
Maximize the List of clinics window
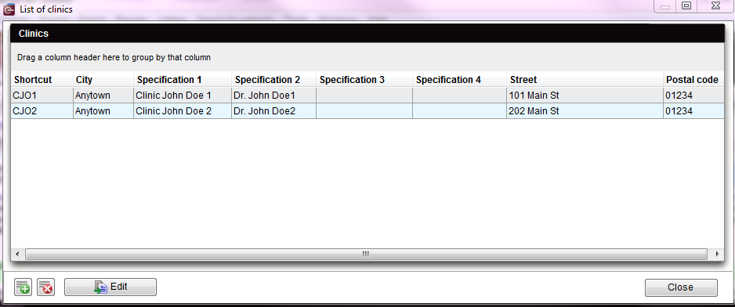[x=686, y=6]
